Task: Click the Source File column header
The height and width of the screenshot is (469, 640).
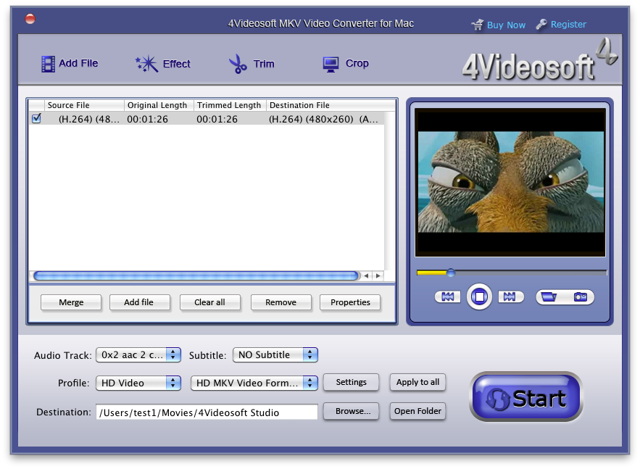Action: click(x=84, y=105)
